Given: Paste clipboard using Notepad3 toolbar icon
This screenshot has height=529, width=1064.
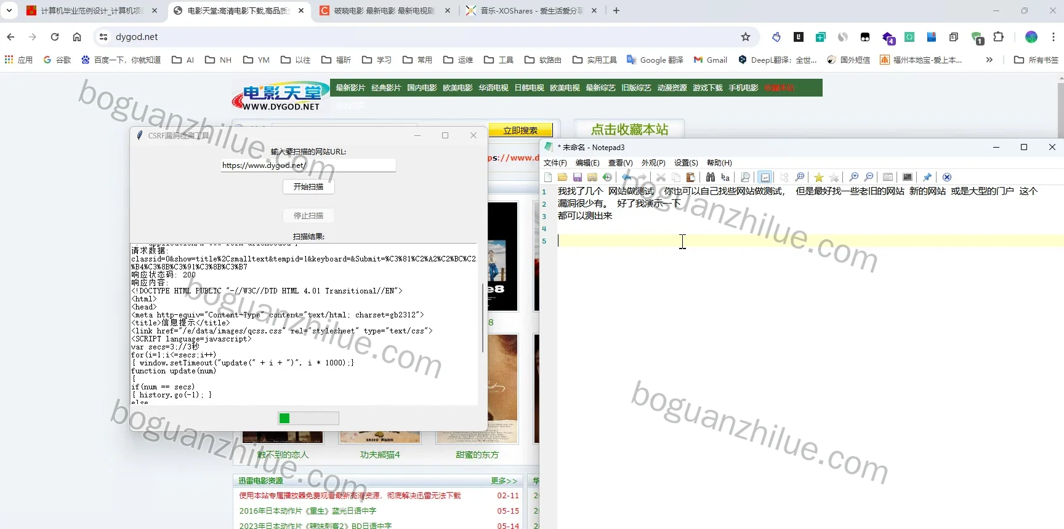Looking at the screenshot, I should [x=691, y=177].
